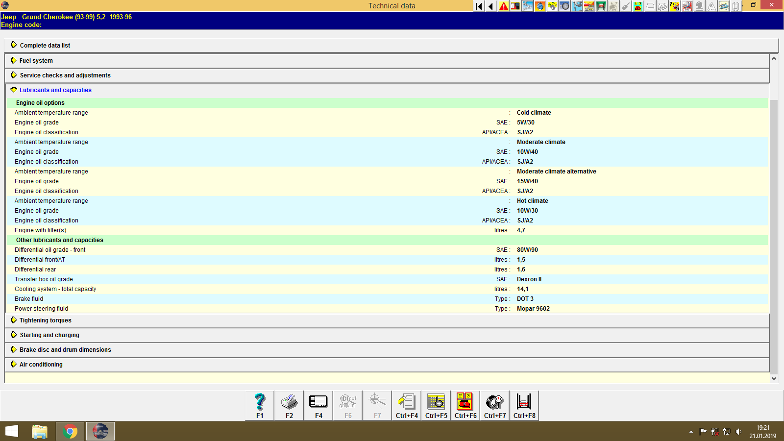The height and width of the screenshot is (441, 784).
Task: Expand Service checks and adjustments
Action: [65, 75]
